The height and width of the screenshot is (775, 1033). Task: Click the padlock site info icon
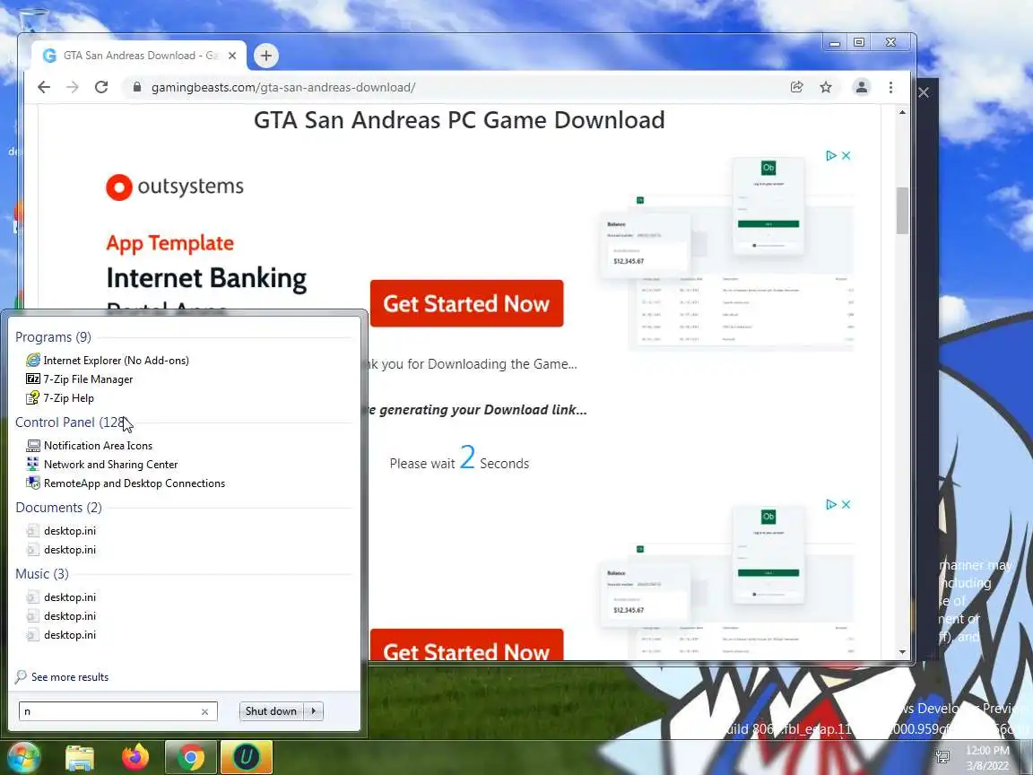[137, 87]
